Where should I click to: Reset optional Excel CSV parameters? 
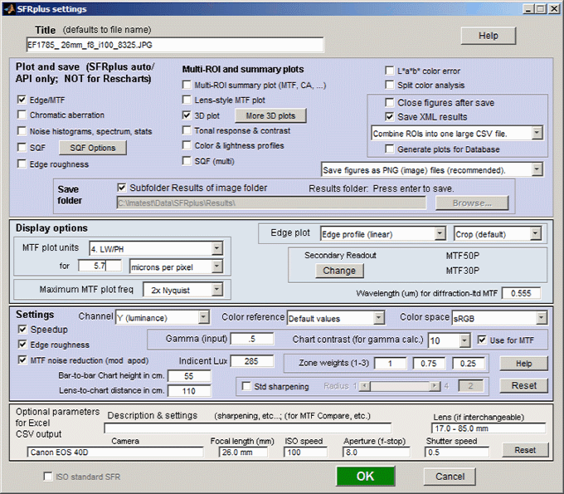(525, 450)
